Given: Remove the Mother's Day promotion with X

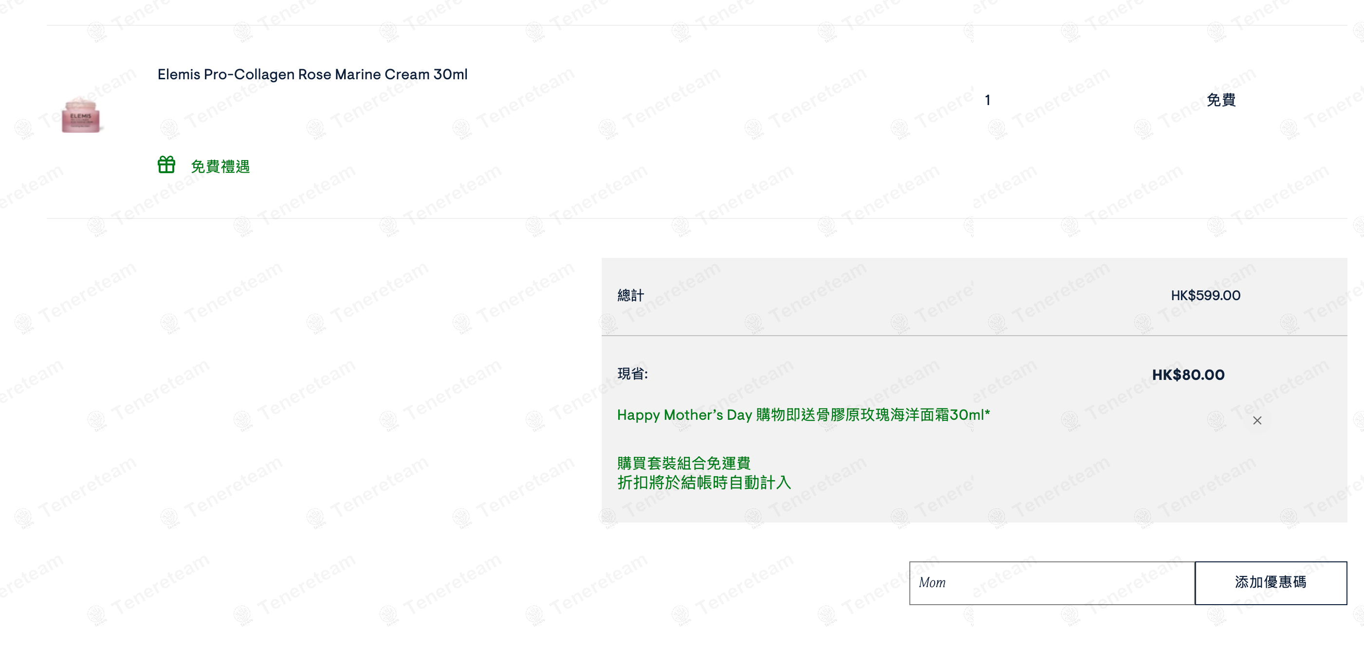Looking at the screenshot, I should pos(1257,421).
